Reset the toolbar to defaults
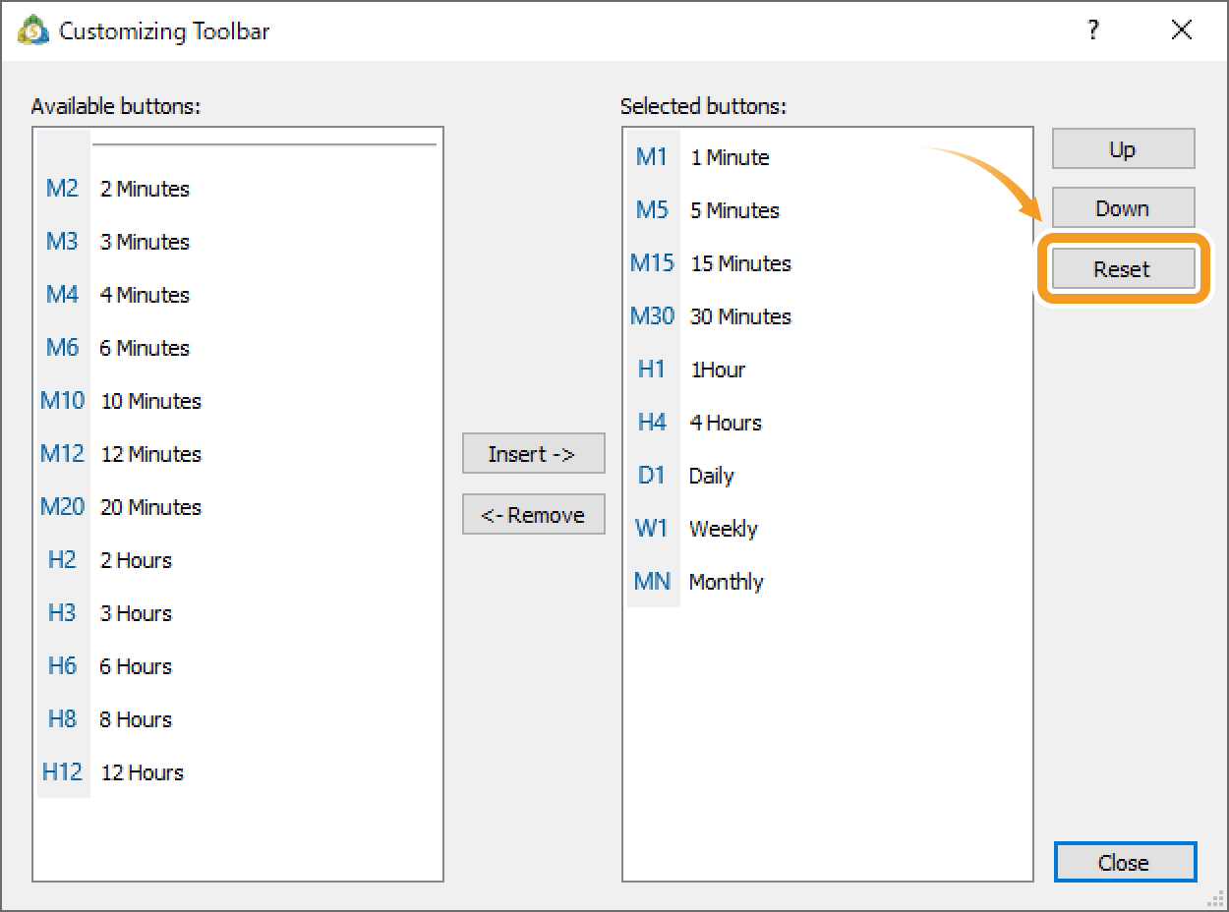This screenshot has width=1229, height=912. [x=1124, y=269]
